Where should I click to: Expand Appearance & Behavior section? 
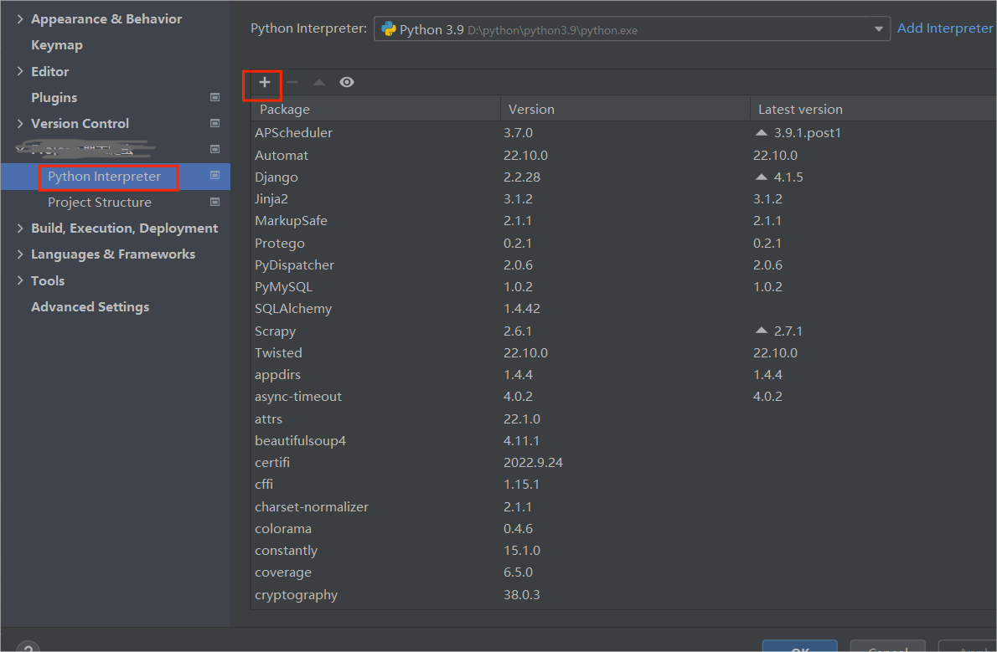20,19
